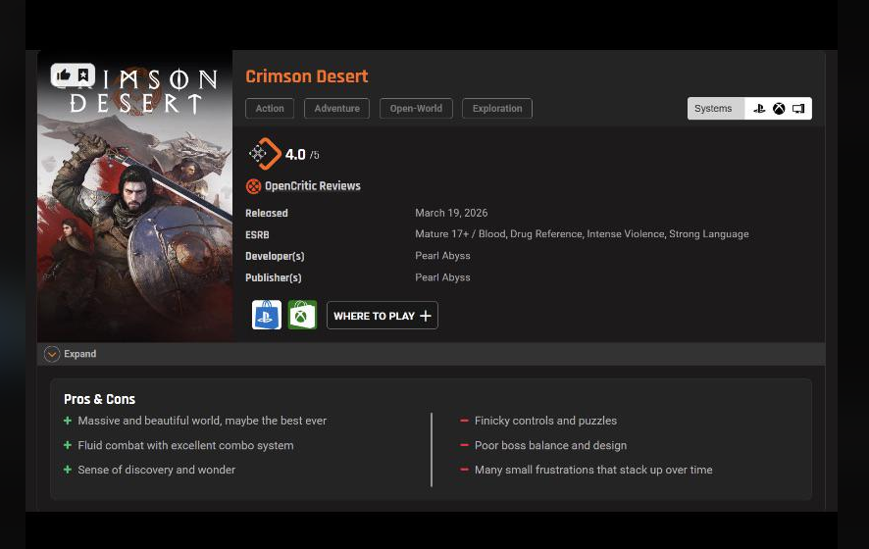The width and height of the screenshot is (869, 549).
Task: Click the thumbs-up like icon on cover art
Action: tap(64, 75)
